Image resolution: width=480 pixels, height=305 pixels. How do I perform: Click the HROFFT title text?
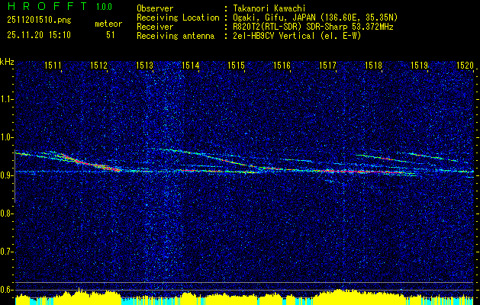(47, 6)
